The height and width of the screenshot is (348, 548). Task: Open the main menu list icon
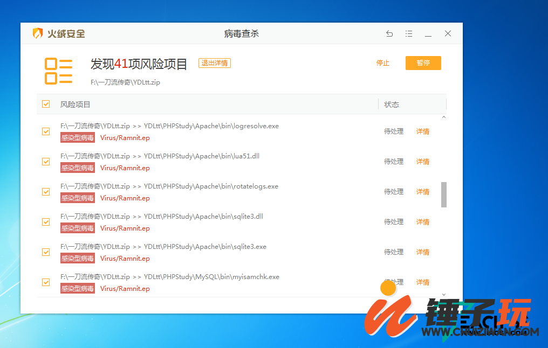click(408, 33)
